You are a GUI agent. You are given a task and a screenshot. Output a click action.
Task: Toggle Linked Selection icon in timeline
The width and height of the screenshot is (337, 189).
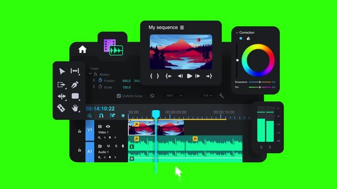coord(112,115)
